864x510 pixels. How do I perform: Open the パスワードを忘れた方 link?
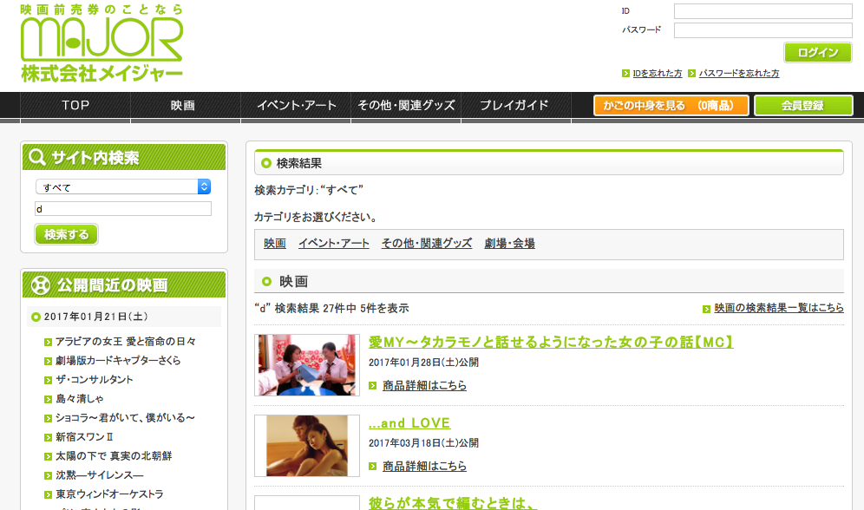coord(739,73)
